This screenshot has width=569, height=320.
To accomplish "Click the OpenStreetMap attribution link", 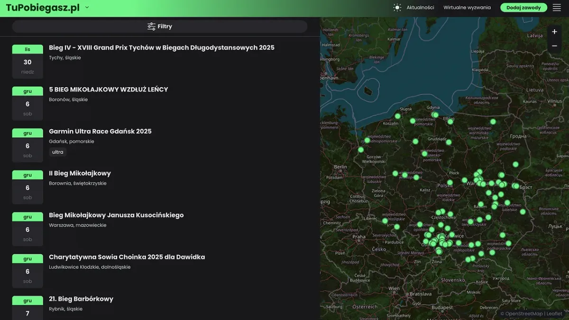I will click(x=523, y=313).
